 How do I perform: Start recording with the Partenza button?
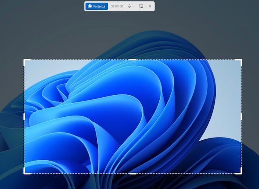pos(97,6)
